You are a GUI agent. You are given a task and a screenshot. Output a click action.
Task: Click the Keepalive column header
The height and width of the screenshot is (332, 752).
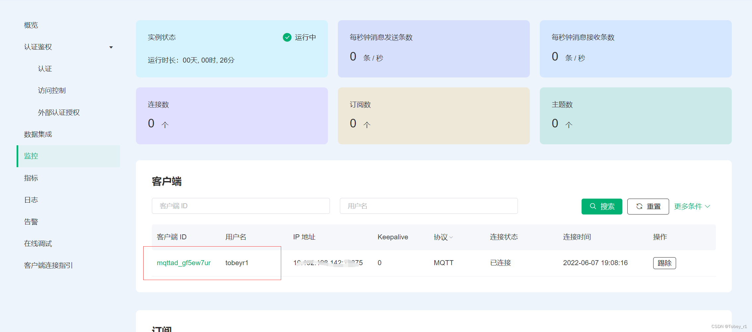click(x=393, y=237)
